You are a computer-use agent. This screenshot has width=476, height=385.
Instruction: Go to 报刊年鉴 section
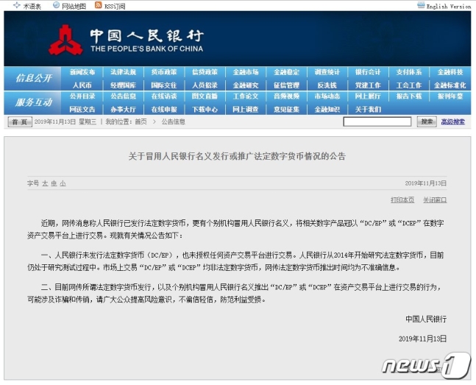(450, 96)
